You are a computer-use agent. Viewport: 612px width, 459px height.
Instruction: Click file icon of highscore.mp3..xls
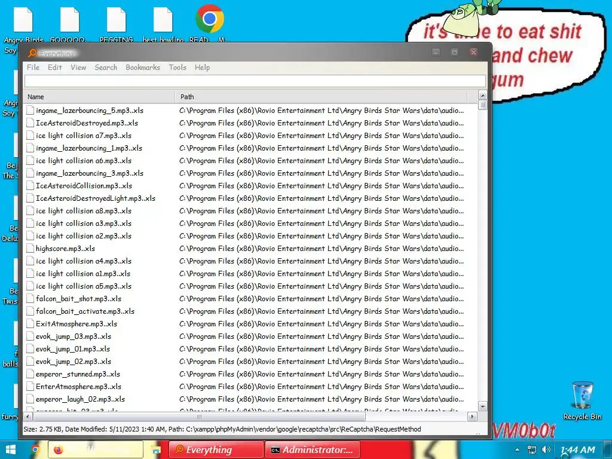coord(30,248)
